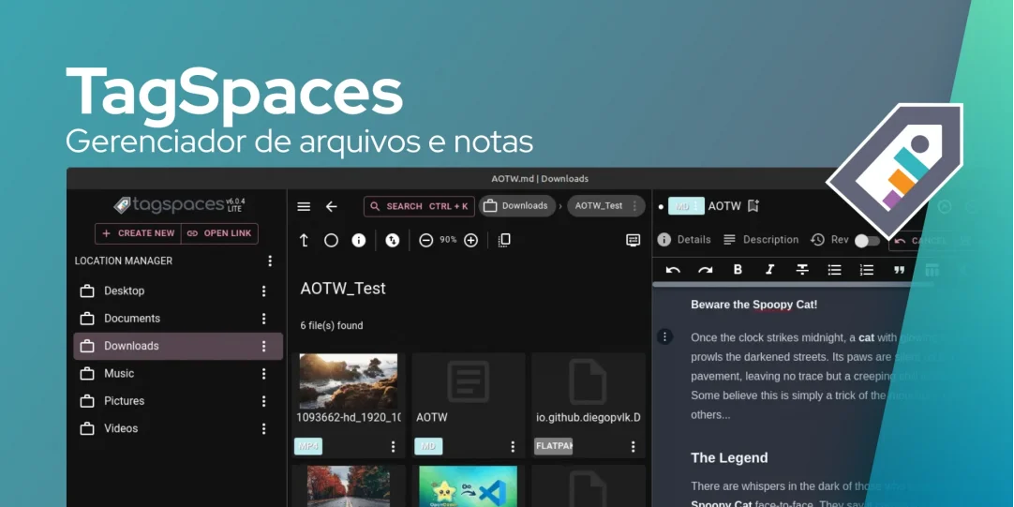The image size is (1014, 507).
Task: Show folder properties info icon
Action: click(x=359, y=241)
